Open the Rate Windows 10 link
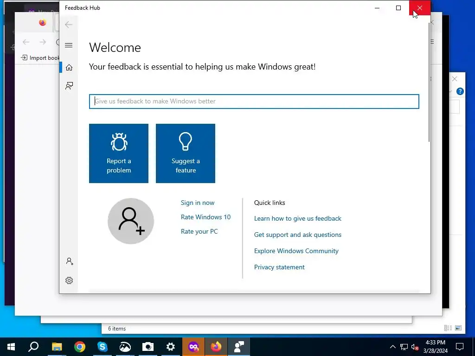 tap(205, 217)
